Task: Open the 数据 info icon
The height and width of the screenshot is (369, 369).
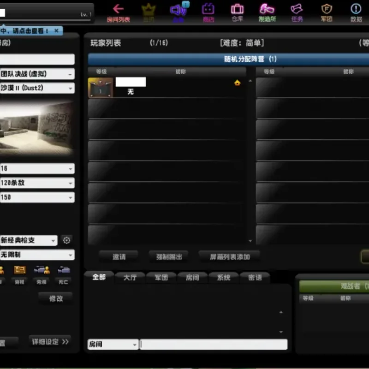Action: (x=356, y=9)
